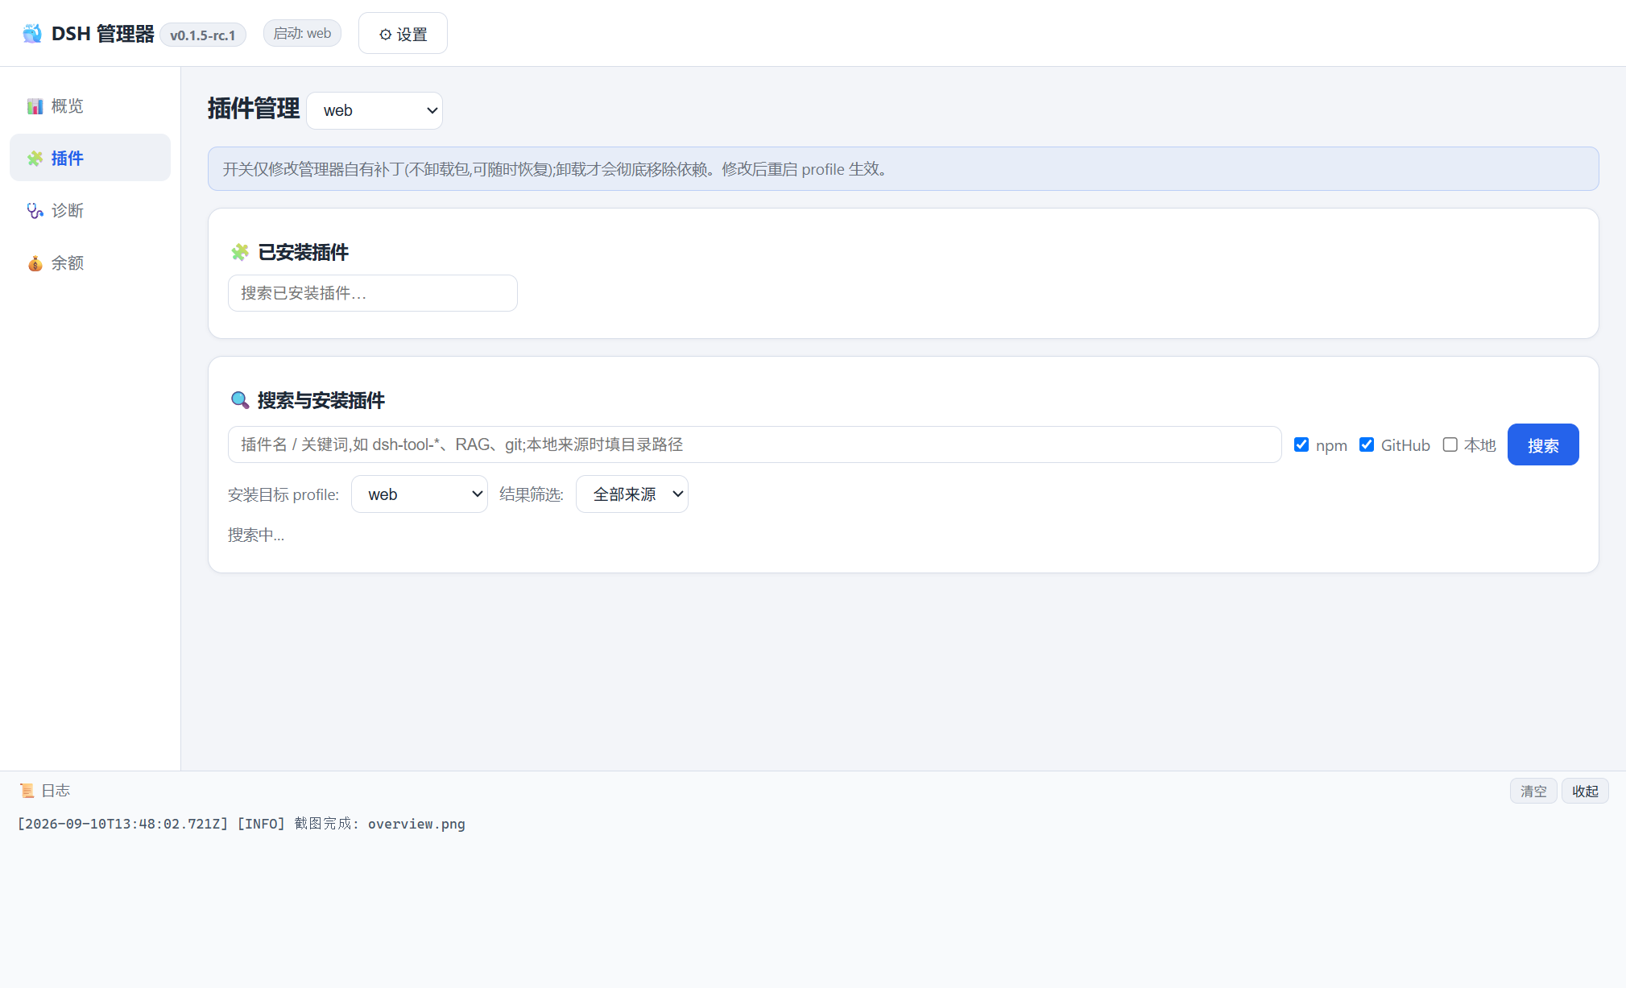Click the money bag balance icon
Image resolution: width=1626 pixels, height=988 pixels.
point(35,263)
